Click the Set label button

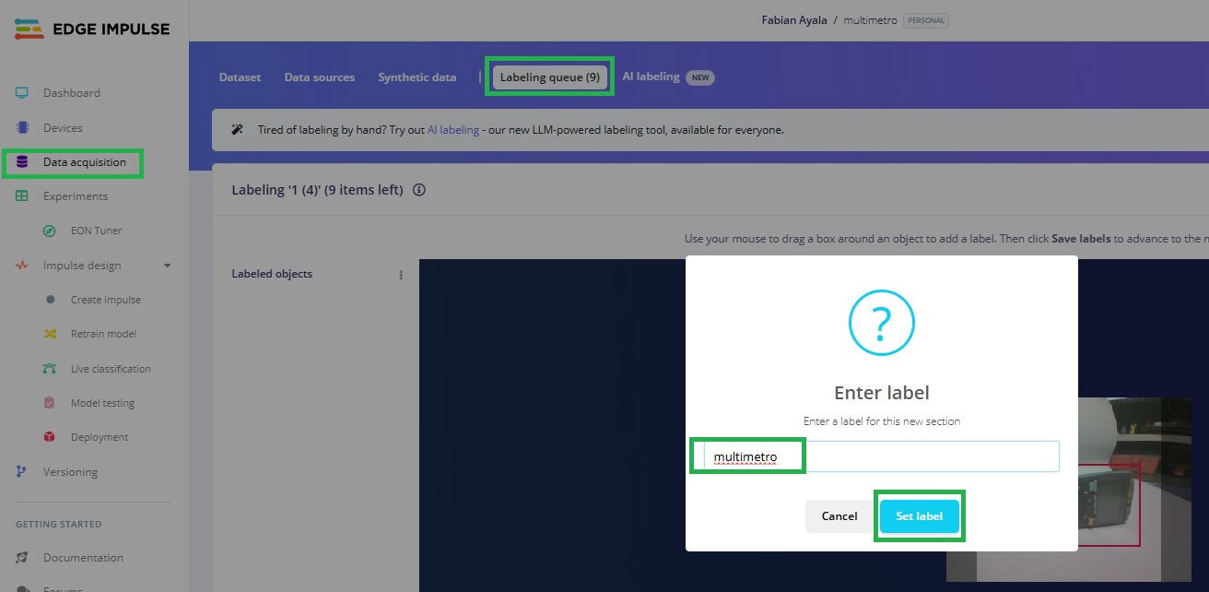920,516
